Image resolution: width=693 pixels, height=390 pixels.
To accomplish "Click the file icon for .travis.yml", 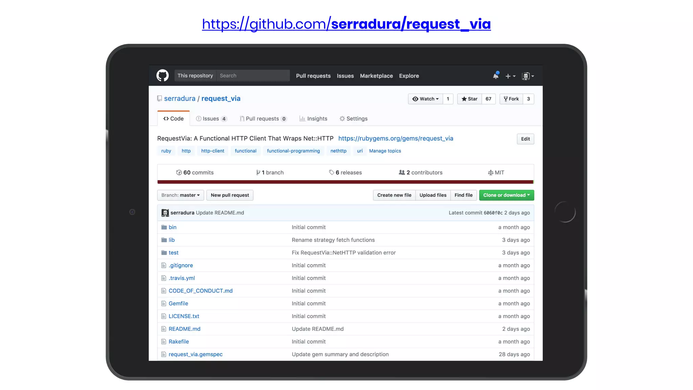I will [x=164, y=278].
